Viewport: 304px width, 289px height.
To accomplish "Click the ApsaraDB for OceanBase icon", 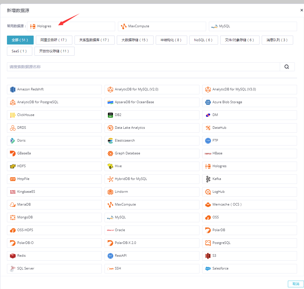I will tap(110, 102).
